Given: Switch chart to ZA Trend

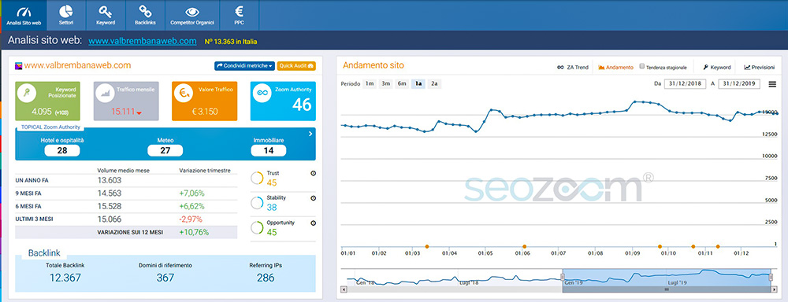Looking at the screenshot, I should (x=572, y=67).
